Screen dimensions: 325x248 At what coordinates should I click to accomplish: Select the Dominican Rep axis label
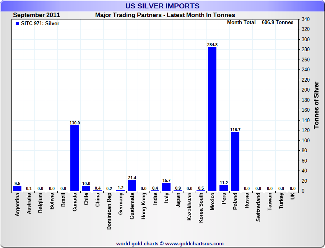click(109, 211)
